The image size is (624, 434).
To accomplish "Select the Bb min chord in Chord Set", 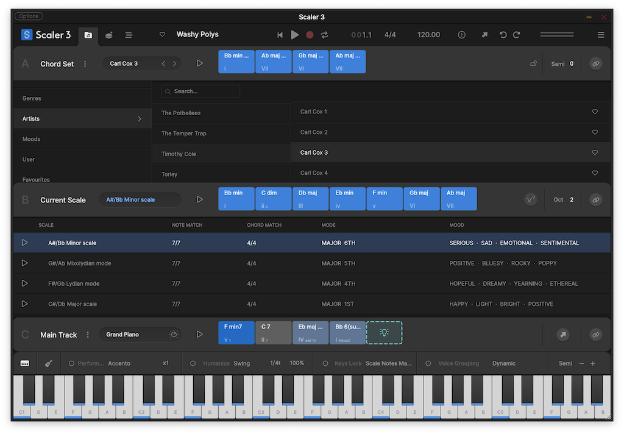I will pos(236,62).
